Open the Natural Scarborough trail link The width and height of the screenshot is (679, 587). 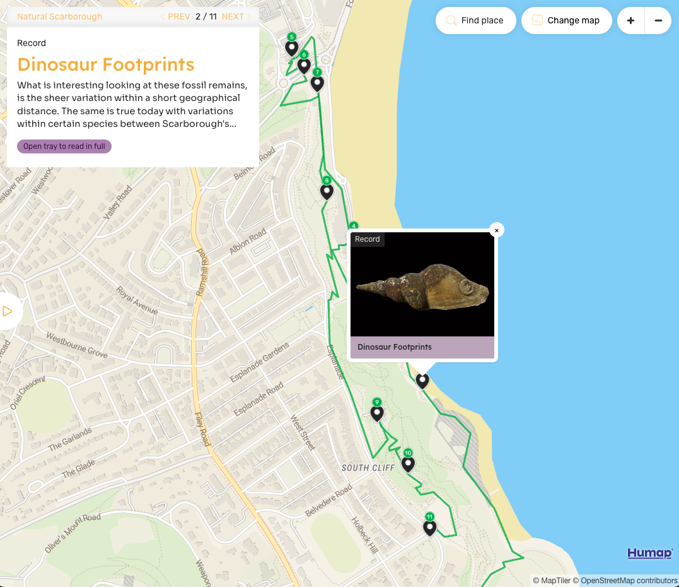[60, 16]
